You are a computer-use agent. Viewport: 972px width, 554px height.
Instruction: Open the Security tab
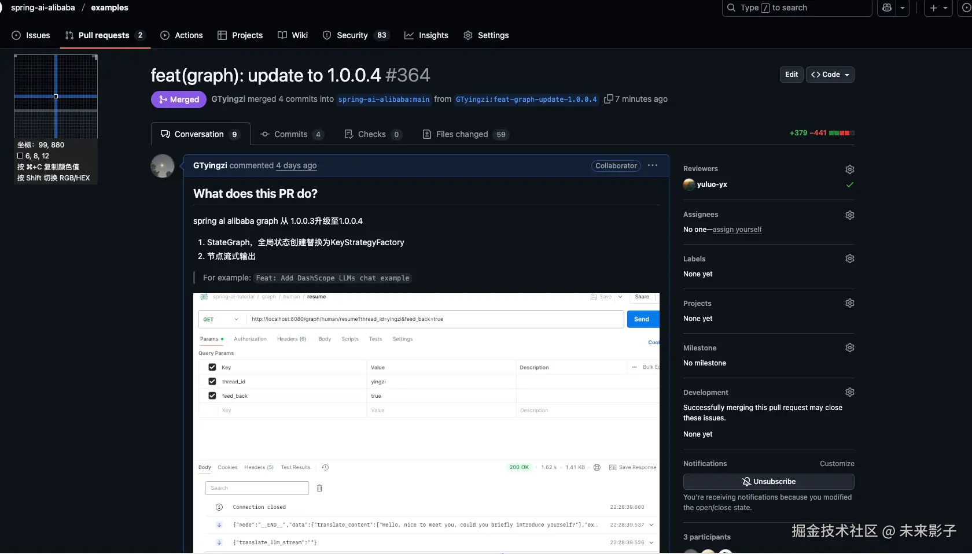coord(355,35)
